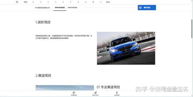This screenshot has height=97, width=193.
Task: Click the steering wheel icon on blue button
Action: (140, 8)
